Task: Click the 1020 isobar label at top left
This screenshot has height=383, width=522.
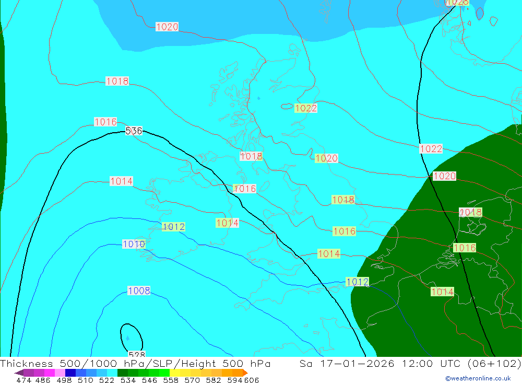Action: coord(167,27)
